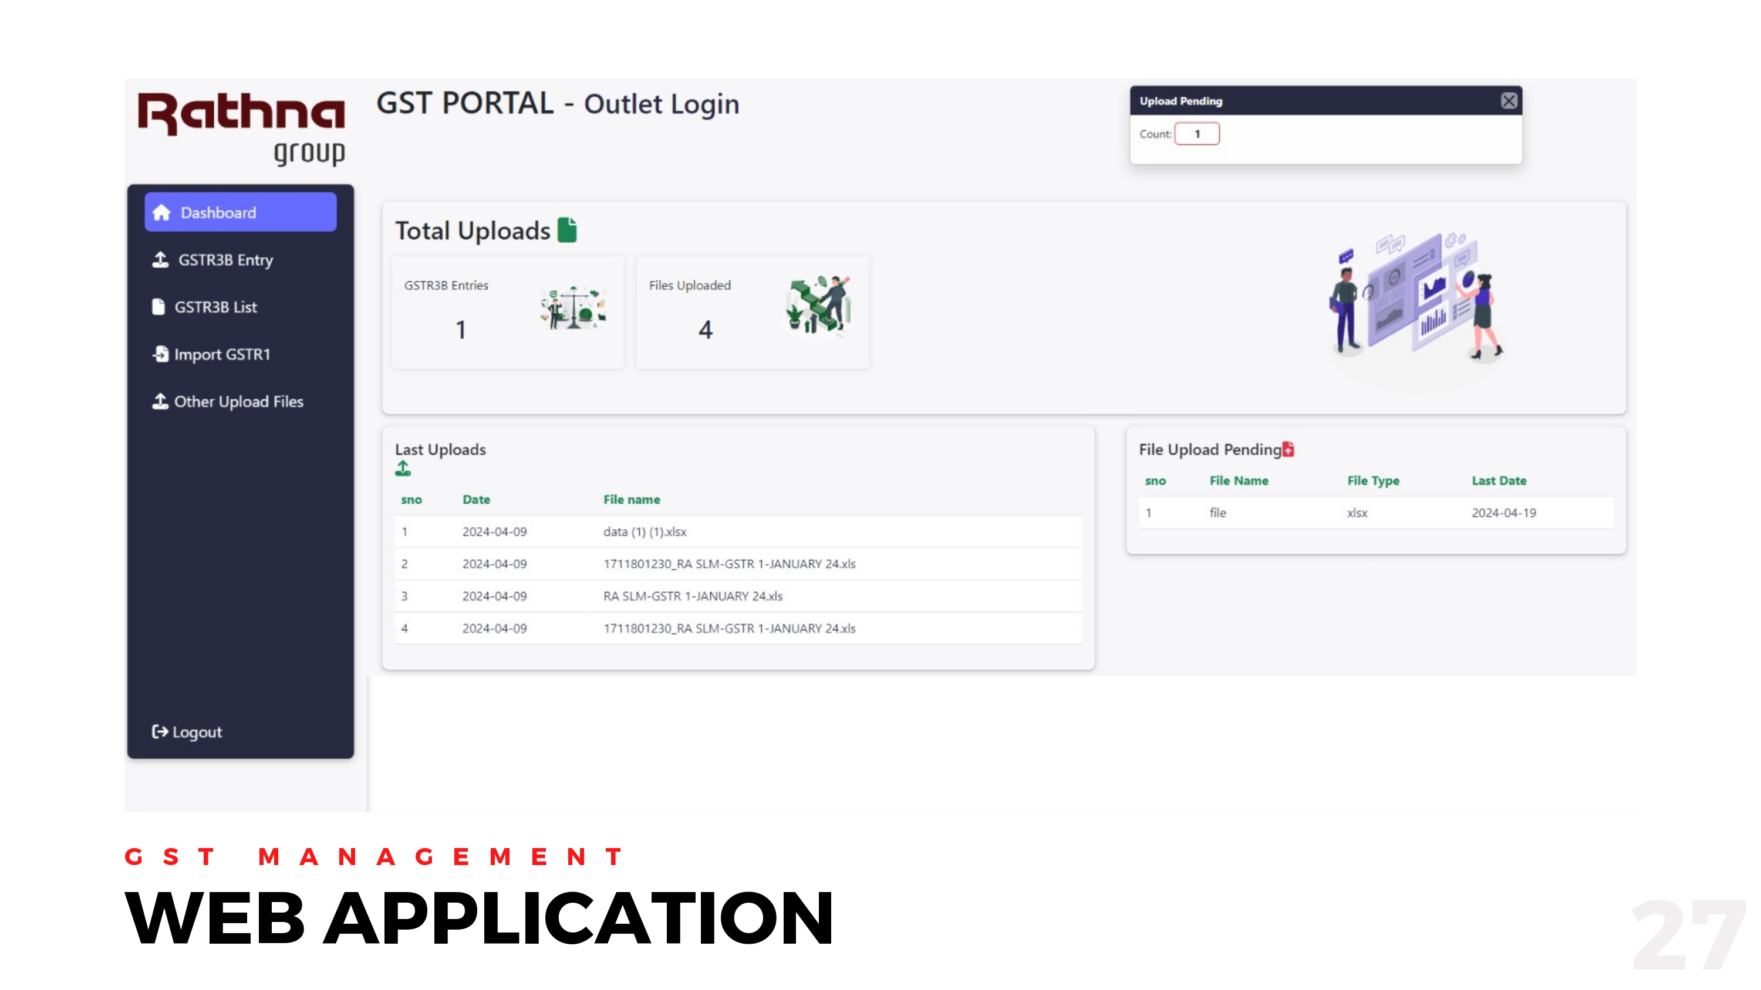
Task: Click the GSTR3B Entry upload icon
Action: tap(160, 260)
